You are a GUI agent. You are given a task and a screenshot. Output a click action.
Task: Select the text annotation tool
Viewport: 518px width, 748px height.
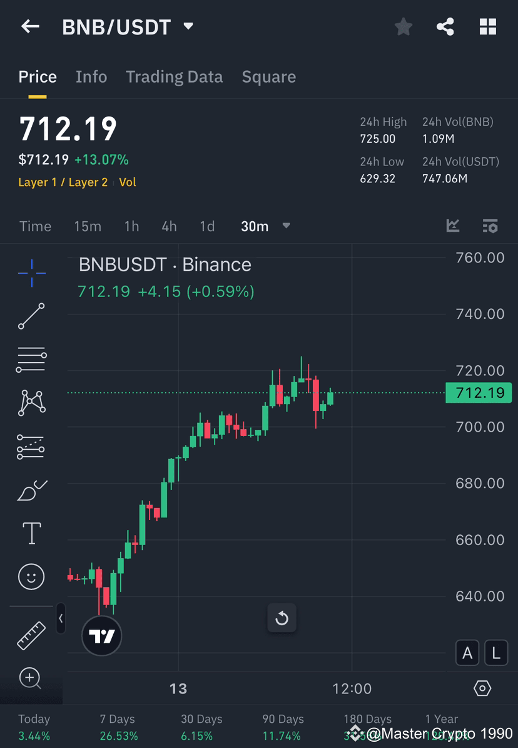(31, 532)
